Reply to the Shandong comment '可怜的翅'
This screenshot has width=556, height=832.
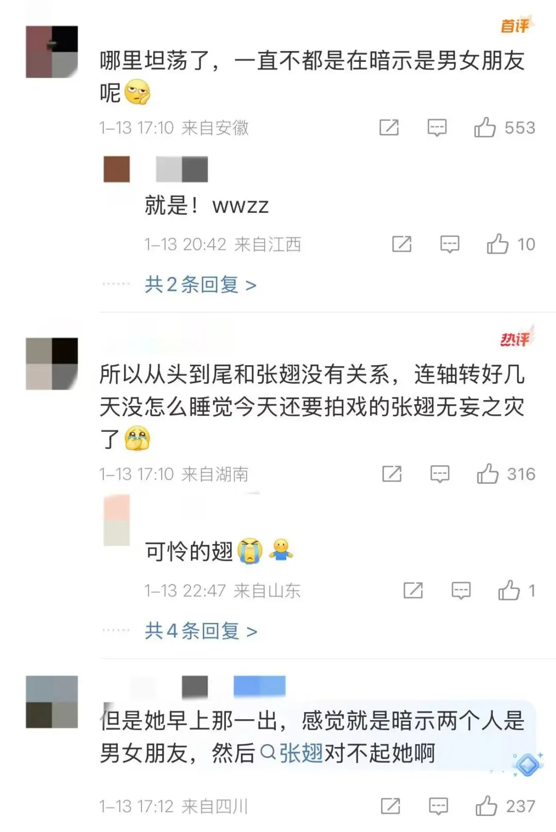coord(461,590)
